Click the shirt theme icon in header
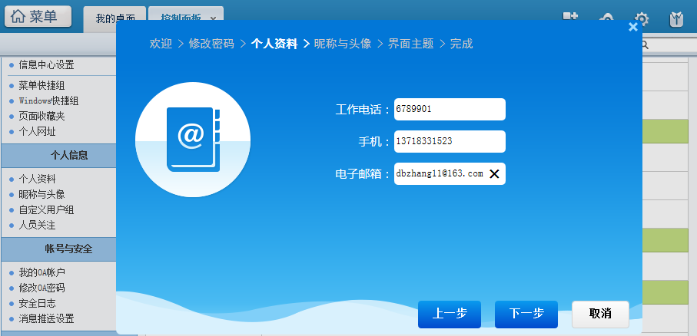The width and height of the screenshot is (697, 336). point(676,18)
